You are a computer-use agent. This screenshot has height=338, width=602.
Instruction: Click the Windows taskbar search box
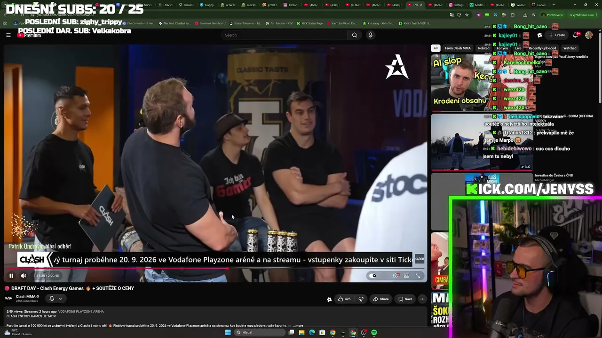tap(260, 332)
